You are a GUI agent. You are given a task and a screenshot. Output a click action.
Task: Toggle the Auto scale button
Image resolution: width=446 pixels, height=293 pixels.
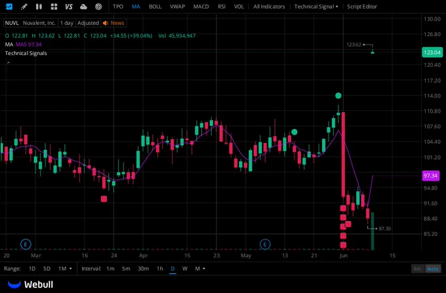click(433, 269)
